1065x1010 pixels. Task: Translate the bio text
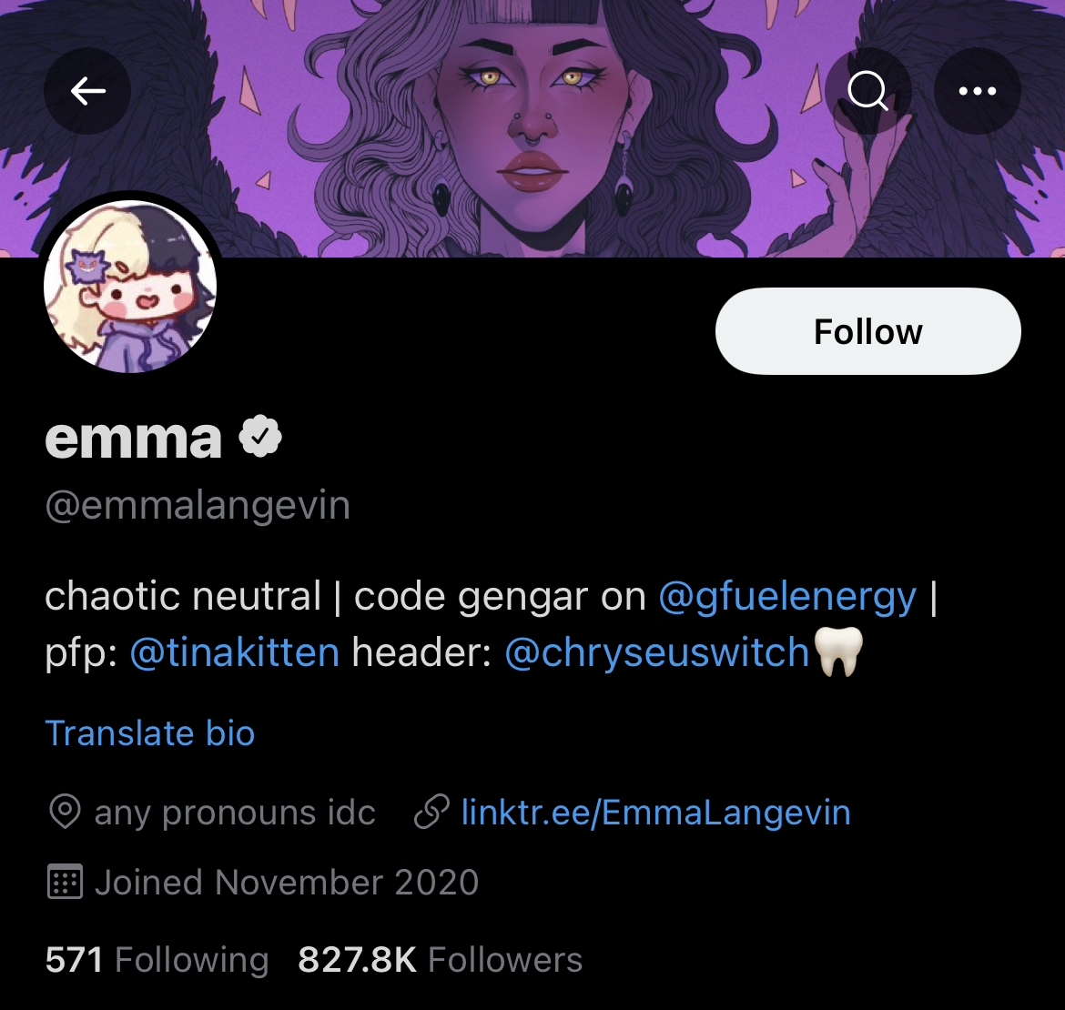click(x=150, y=733)
